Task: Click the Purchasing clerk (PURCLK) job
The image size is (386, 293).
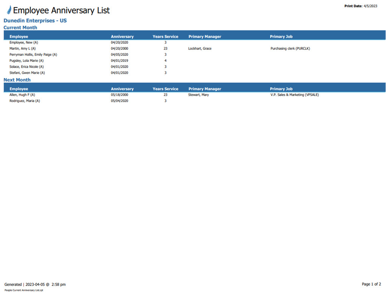Action: (x=290, y=49)
